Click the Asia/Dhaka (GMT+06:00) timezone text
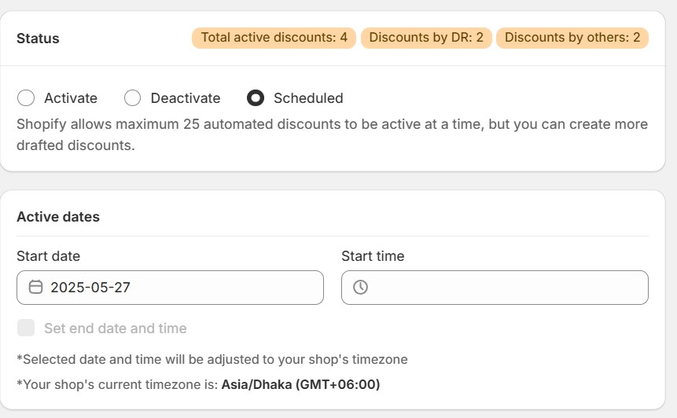Viewport: 677px width, 418px height. (300, 385)
